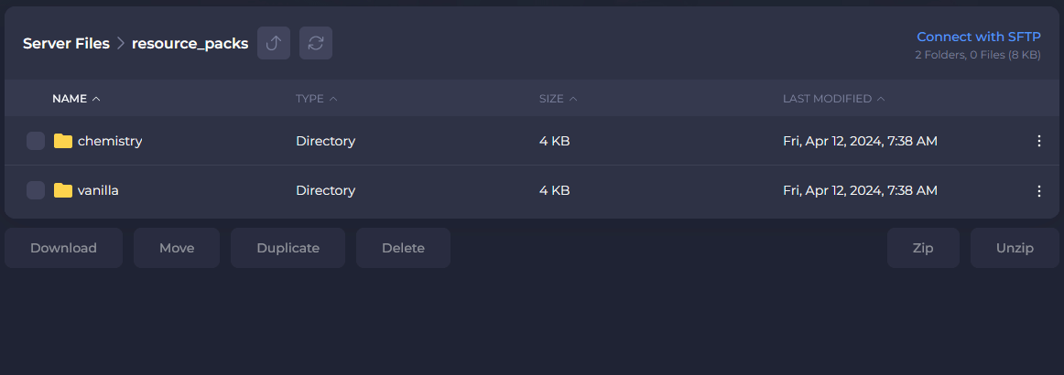Go to Server Files breadcrumb

(66, 43)
